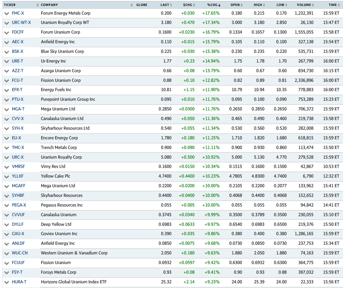Open chevron beside YLLXF ticker
343x288 pixels.
(6, 177)
